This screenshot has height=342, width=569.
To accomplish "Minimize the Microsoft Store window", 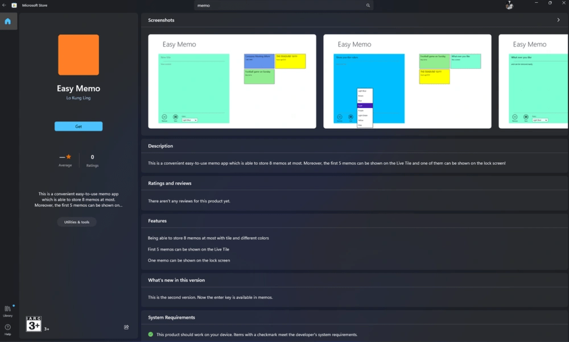I will [537, 3].
